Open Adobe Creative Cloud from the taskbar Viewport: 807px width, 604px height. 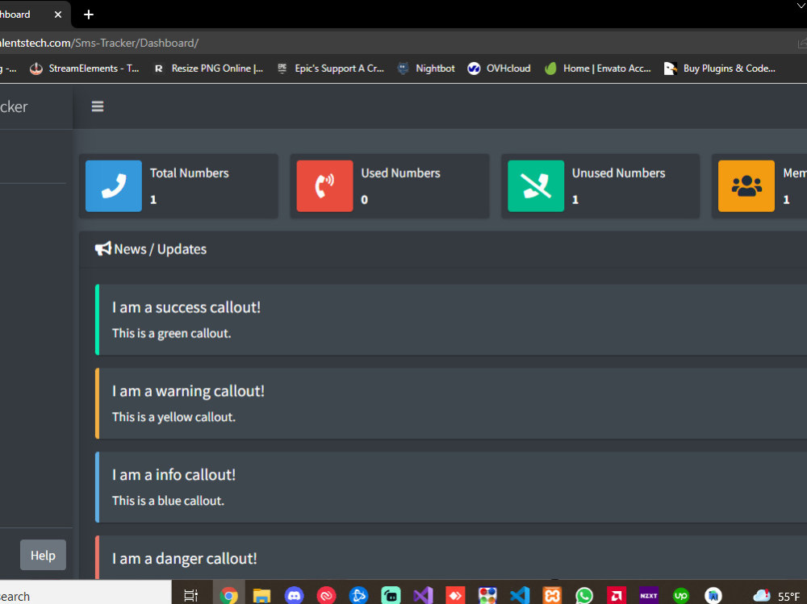(x=326, y=595)
